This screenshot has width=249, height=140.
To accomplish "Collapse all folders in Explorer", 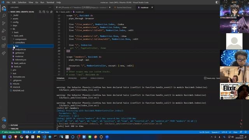I will pyautogui.click(x=51, y=12).
